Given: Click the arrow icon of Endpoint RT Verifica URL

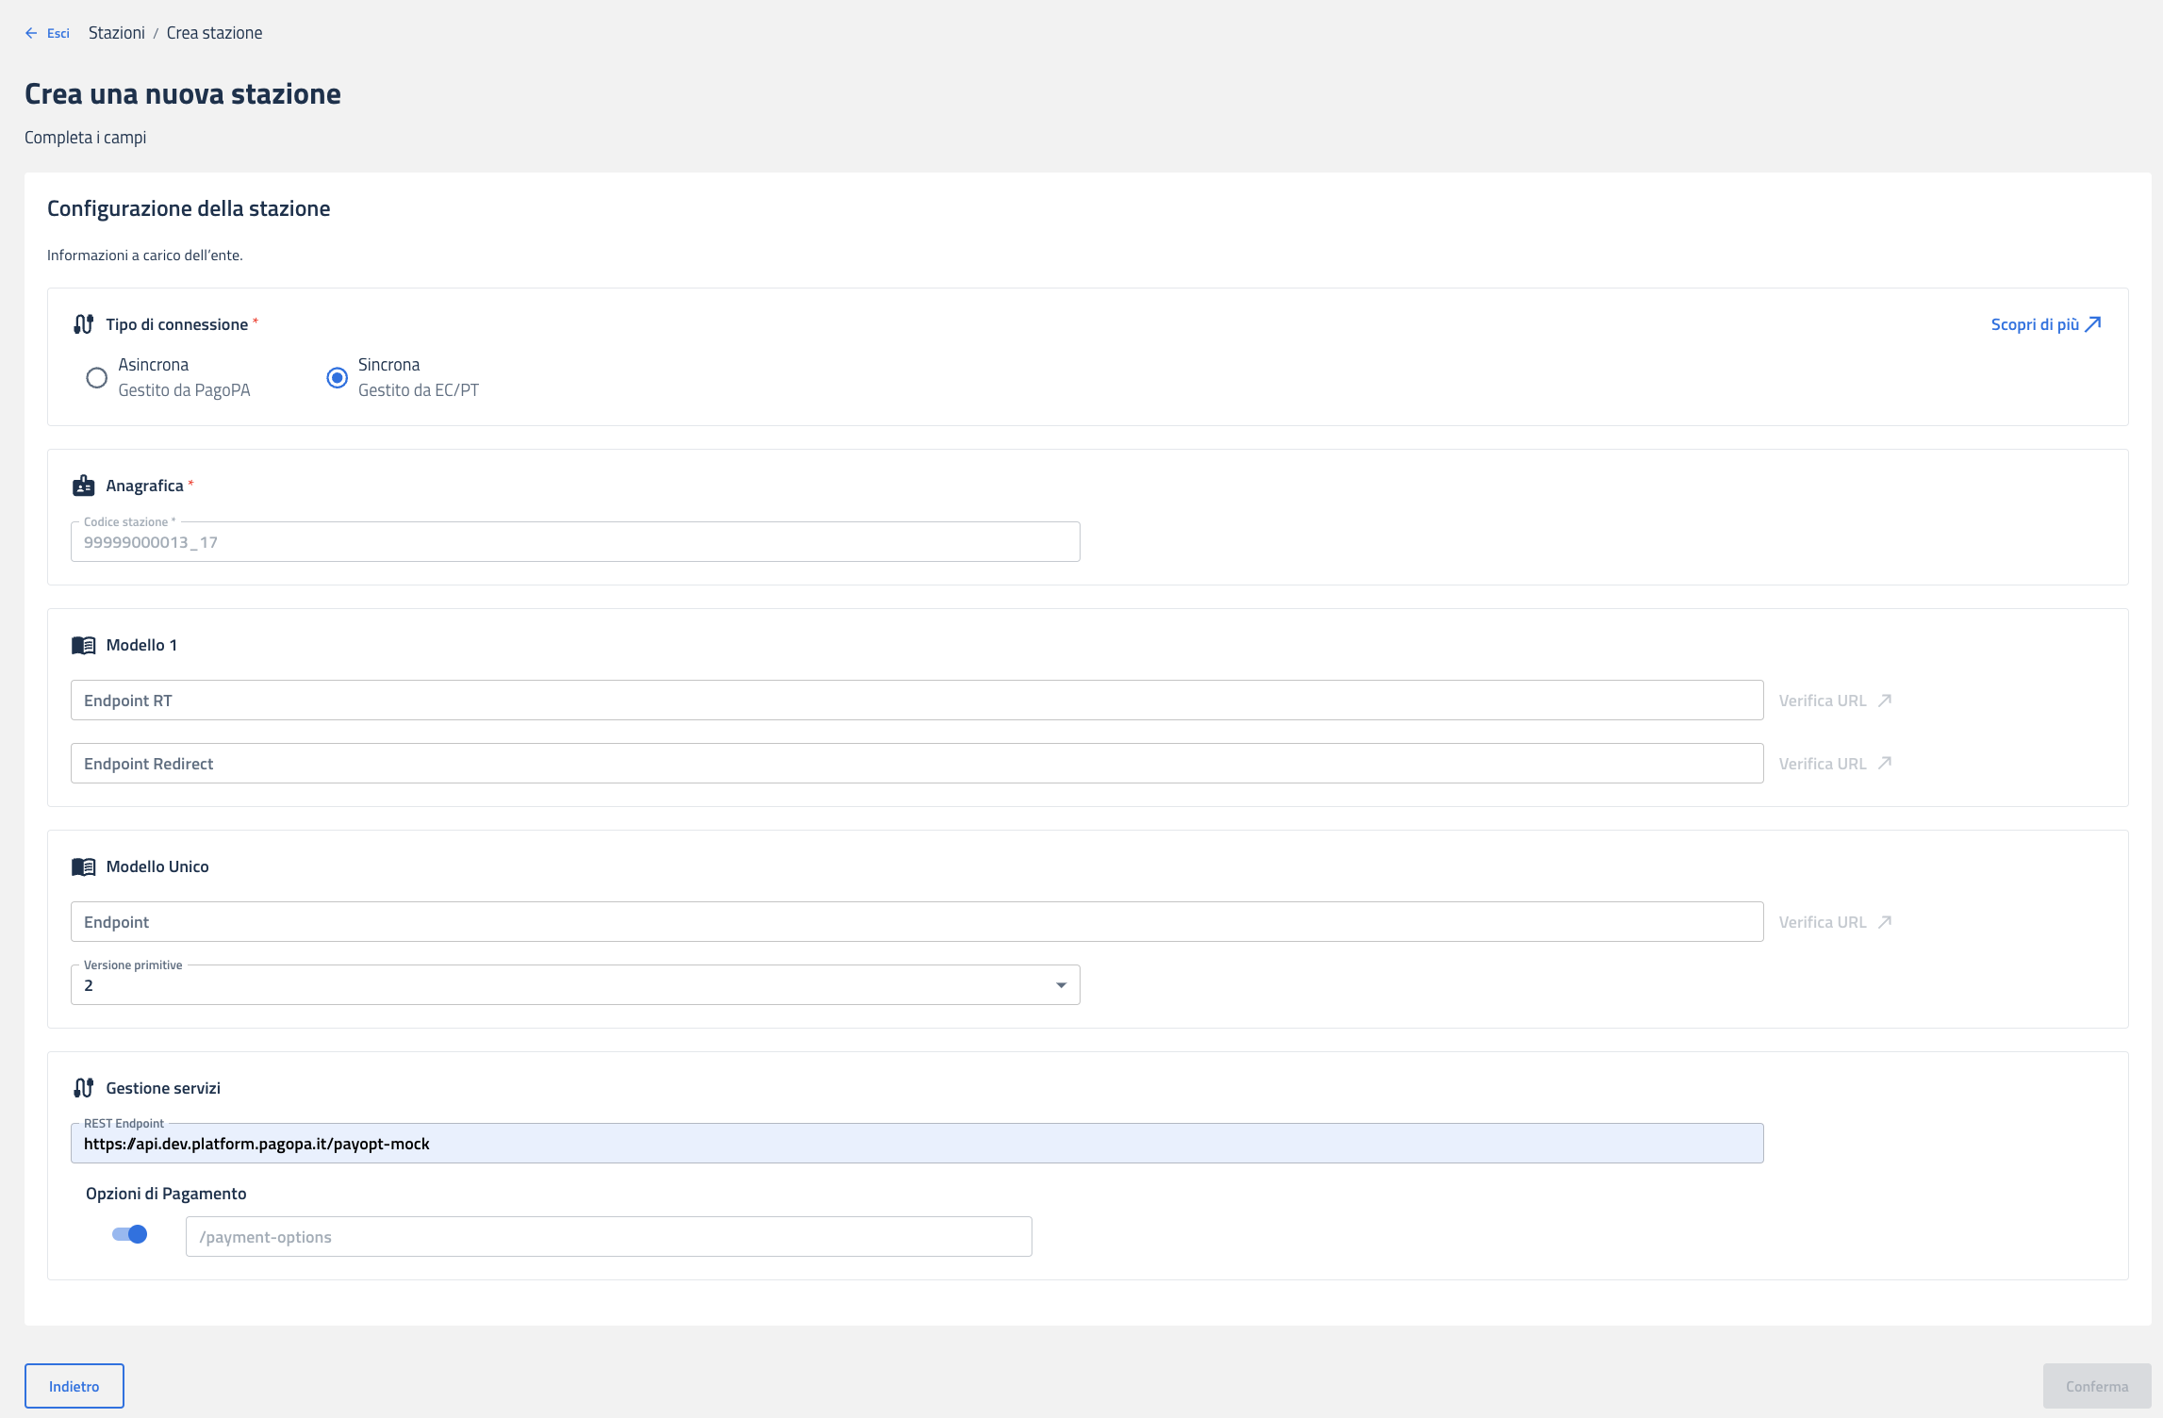Looking at the screenshot, I should coord(1885,701).
